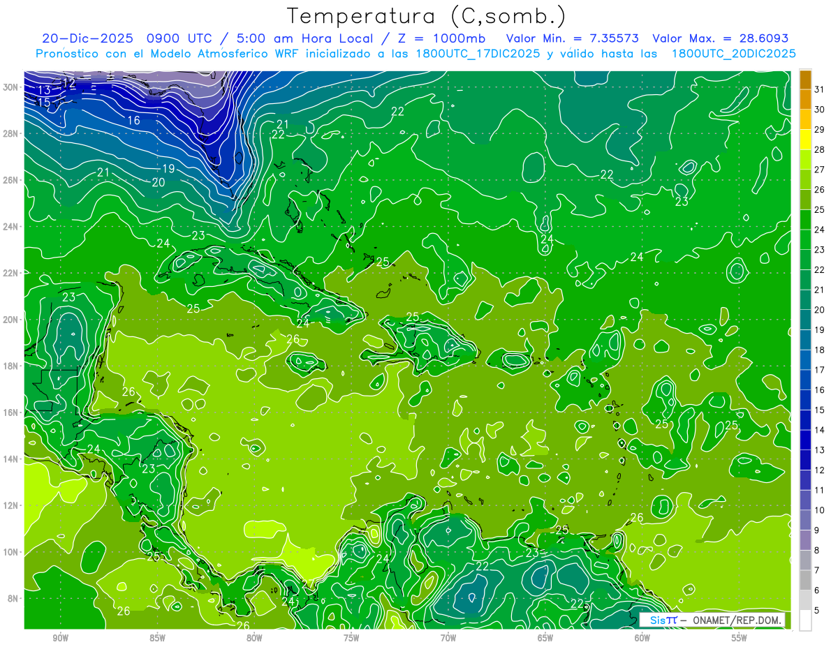Click the "14N" latitude axis label
This screenshot has width=838, height=647.
(x=11, y=459)
